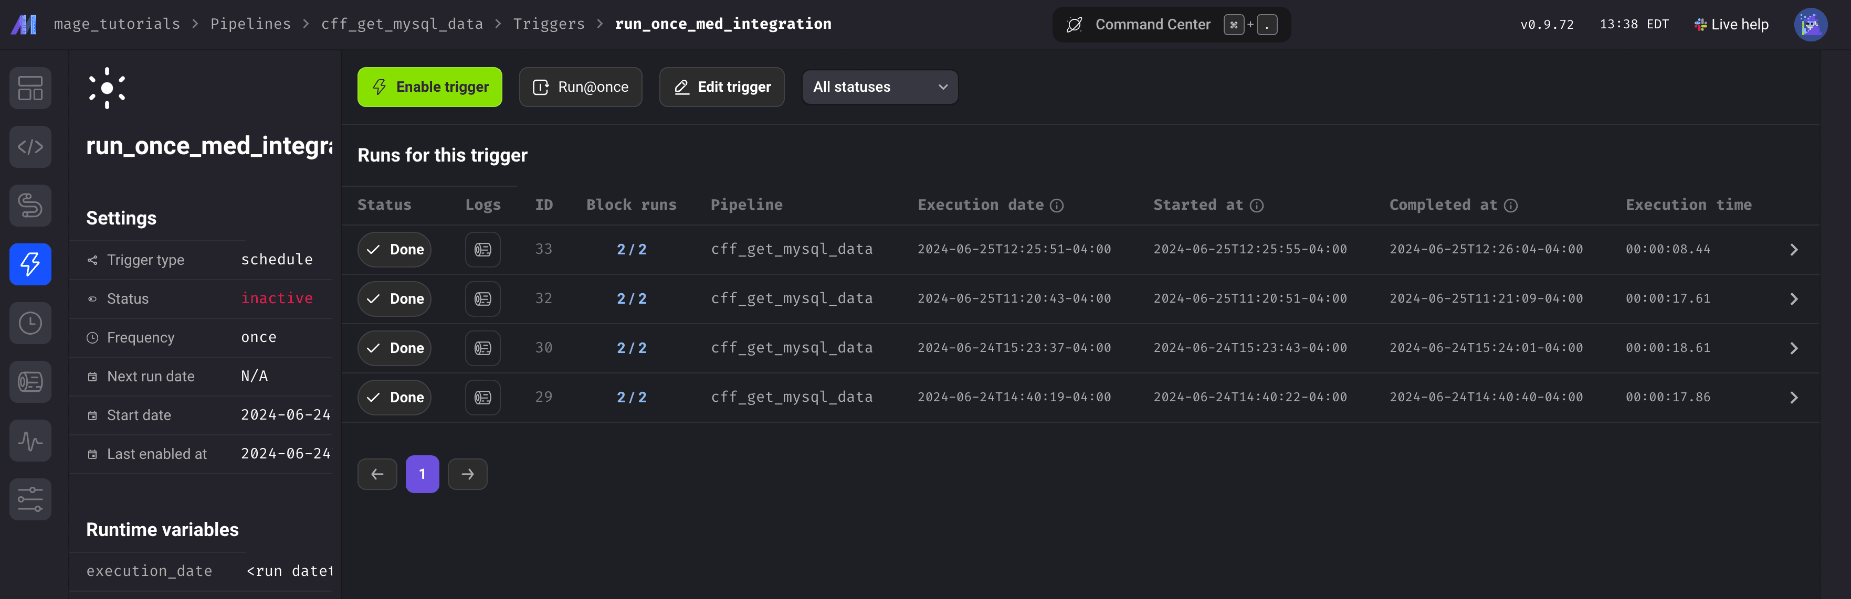This screenshot has width=1851, height=599.
Task: Click the 'once' frequency value
Action: (x=259, y=337)
